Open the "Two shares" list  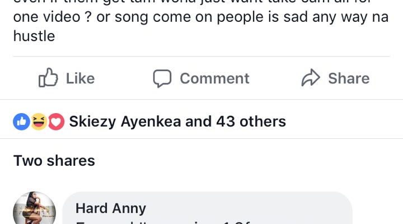54,161
